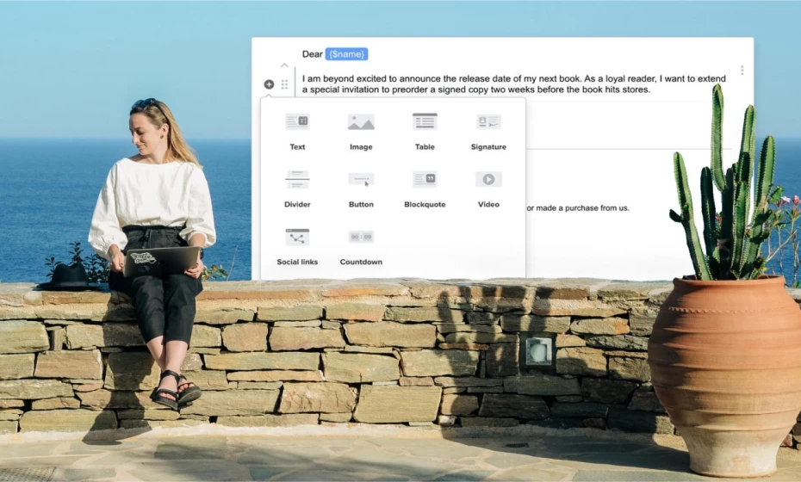Viewport: 801px width, 482px height.
Task: Click the 'Dear' greeting text
Action: [312, 54]
